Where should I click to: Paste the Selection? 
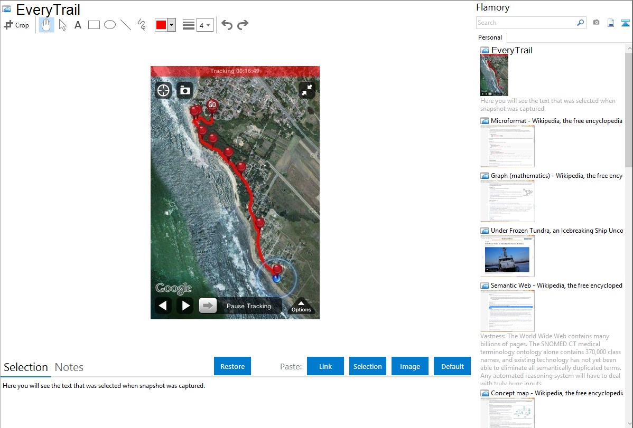368,366
